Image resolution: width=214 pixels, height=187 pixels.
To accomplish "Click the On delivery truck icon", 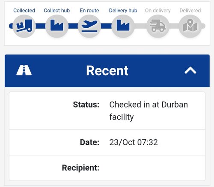I will click(x=158, y=26).
